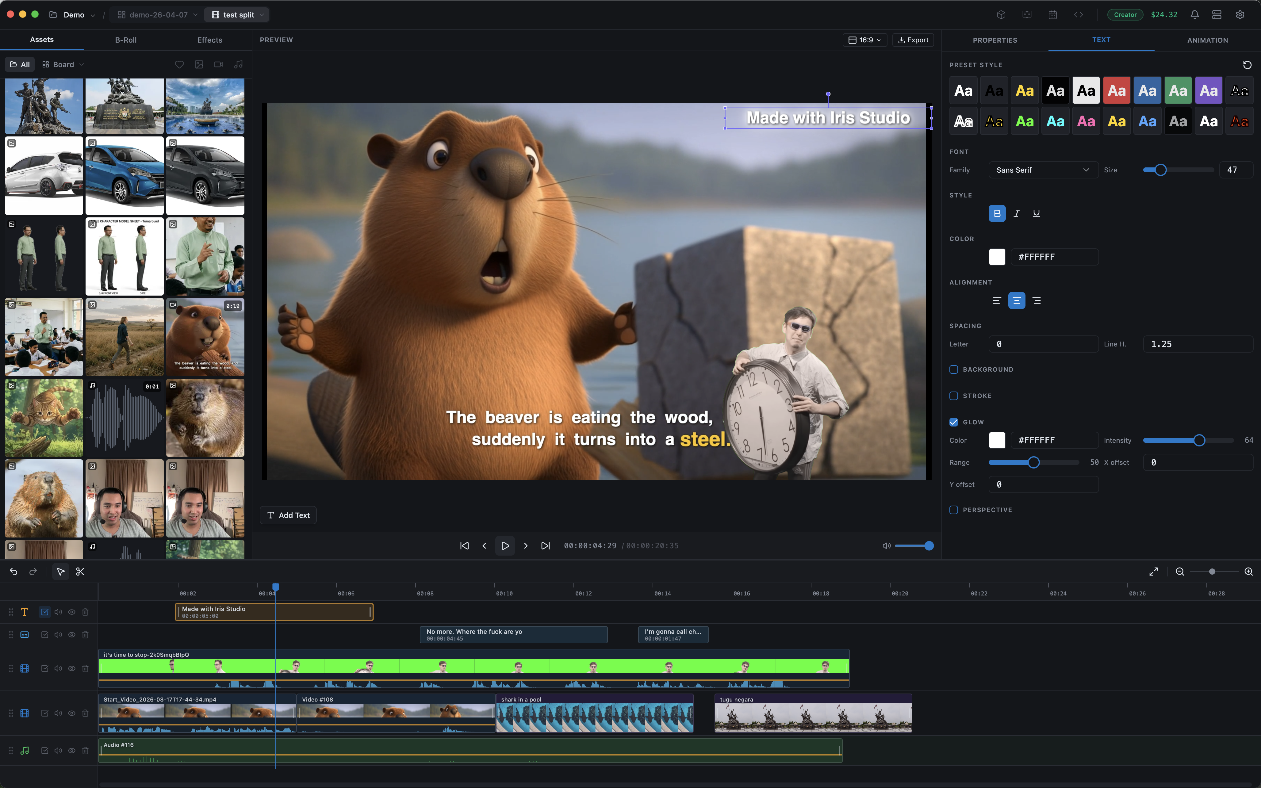Hide the text track with eye icon
The image size is (1261, 788).
click(72, 612)
